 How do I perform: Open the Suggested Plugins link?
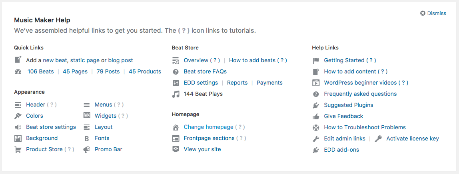click(x=348, y=105)
